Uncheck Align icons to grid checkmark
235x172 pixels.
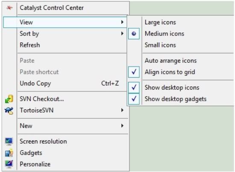[x=134, y=72]
